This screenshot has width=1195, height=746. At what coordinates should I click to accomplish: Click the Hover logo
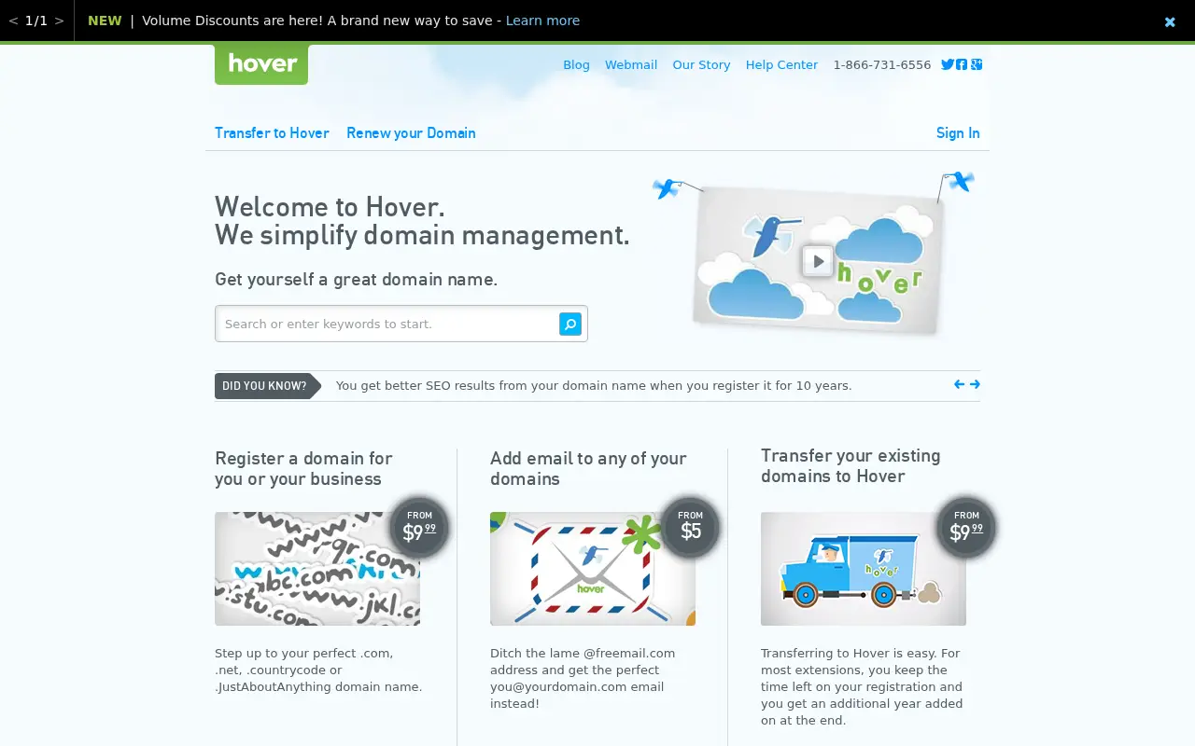[261, 63]
